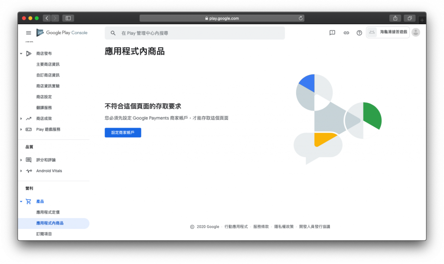Expand the 評分和評論 section arrow
The image size is (444, 264).
click(x=21, y=160)
